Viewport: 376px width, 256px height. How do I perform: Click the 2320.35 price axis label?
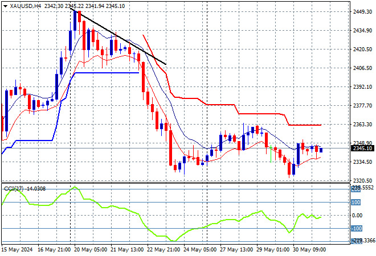pyautogui.click(x=359, y=180)
